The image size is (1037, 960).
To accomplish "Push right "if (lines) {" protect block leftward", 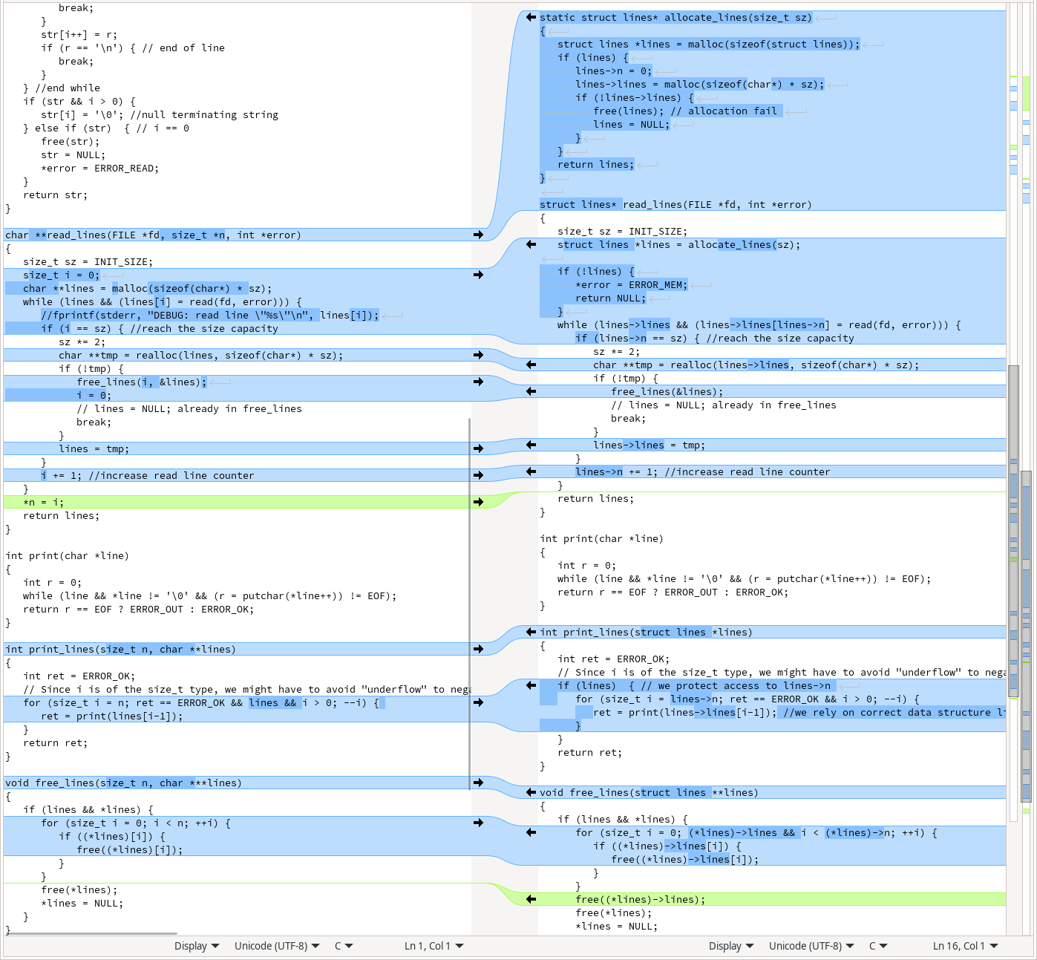I will [x=531, y=686].
